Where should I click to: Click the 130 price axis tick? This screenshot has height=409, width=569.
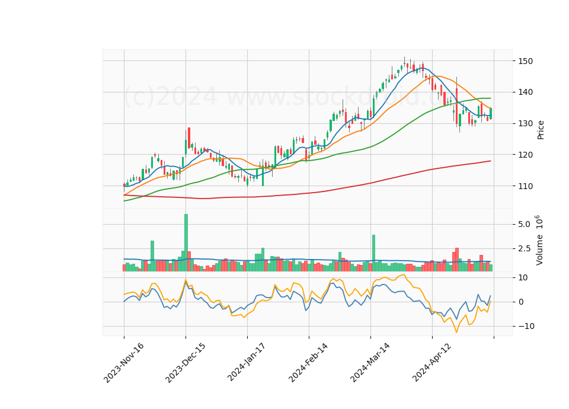point(526,123)
